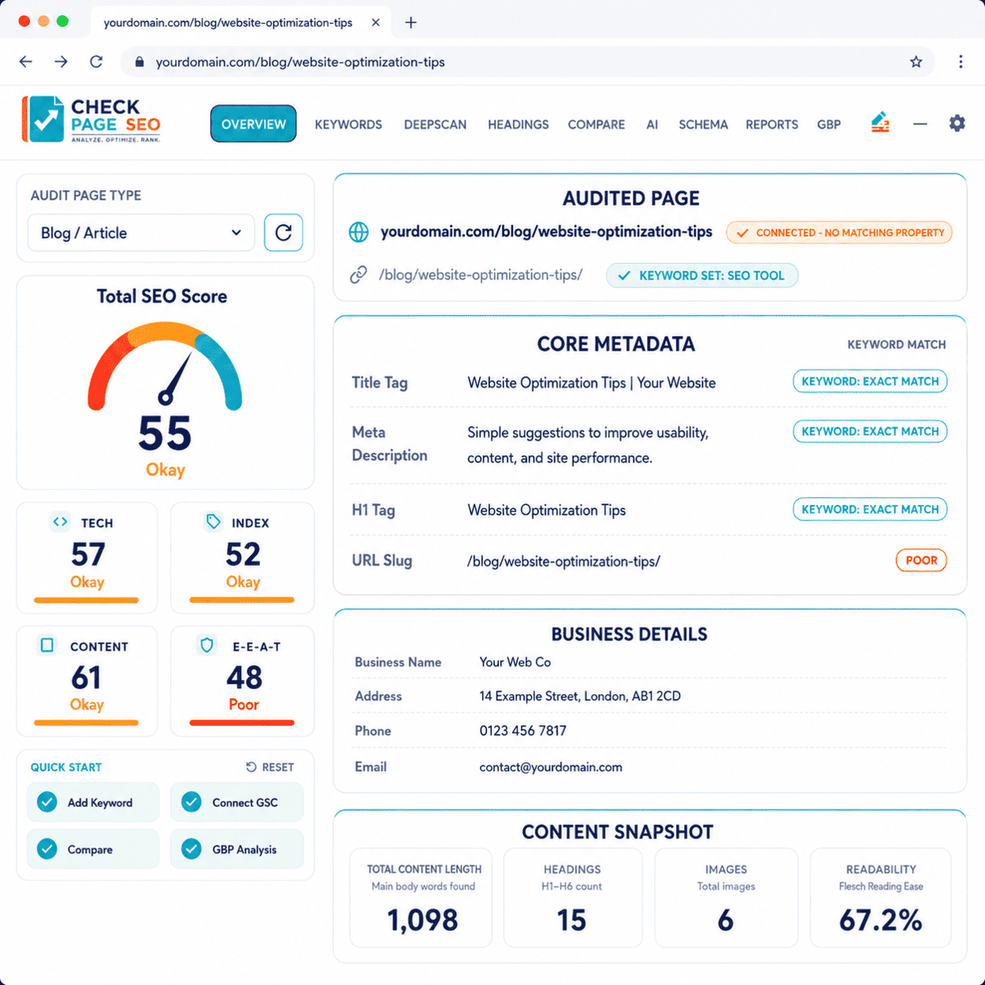985x985 pixels.
Task: Click the Exact Match badge for Title Tag
Action: coord(870,381)
